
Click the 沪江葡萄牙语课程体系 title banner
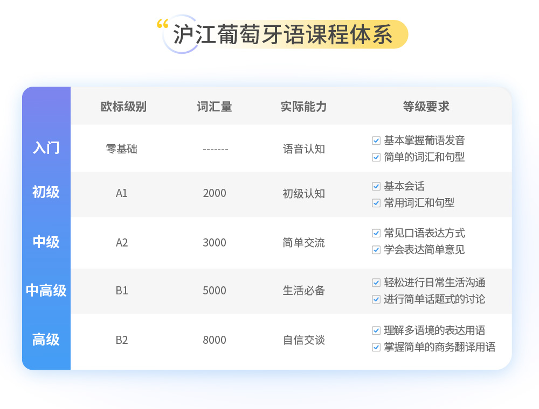(283, 34)
